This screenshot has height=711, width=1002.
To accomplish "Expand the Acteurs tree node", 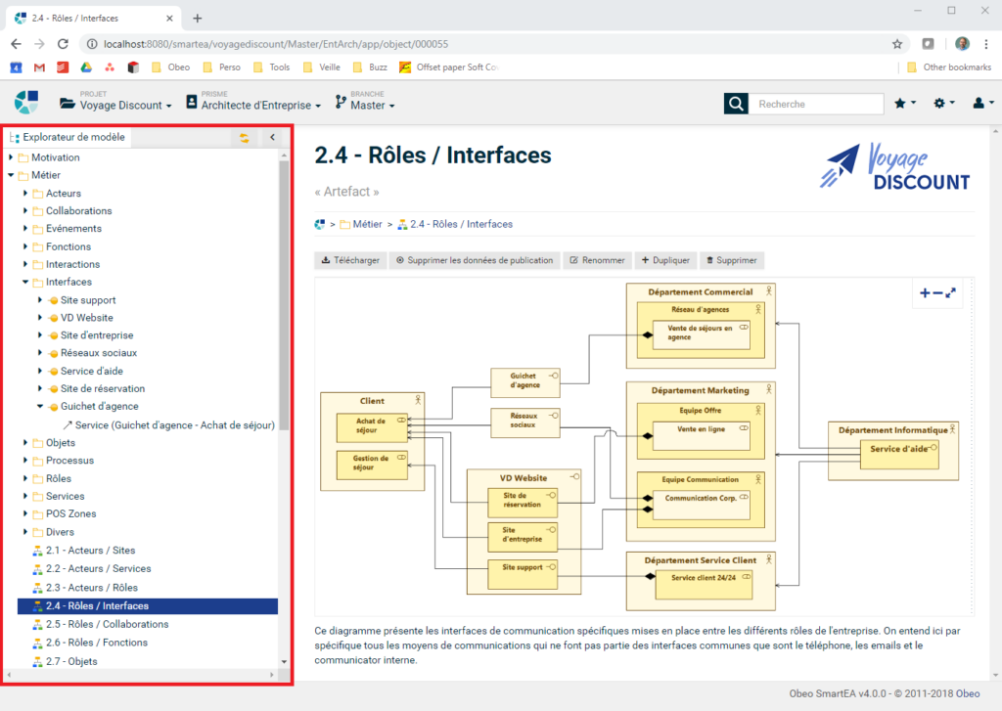I will point(23,193).
